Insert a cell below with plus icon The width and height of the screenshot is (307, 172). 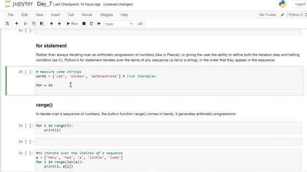[x=16, y=23]
